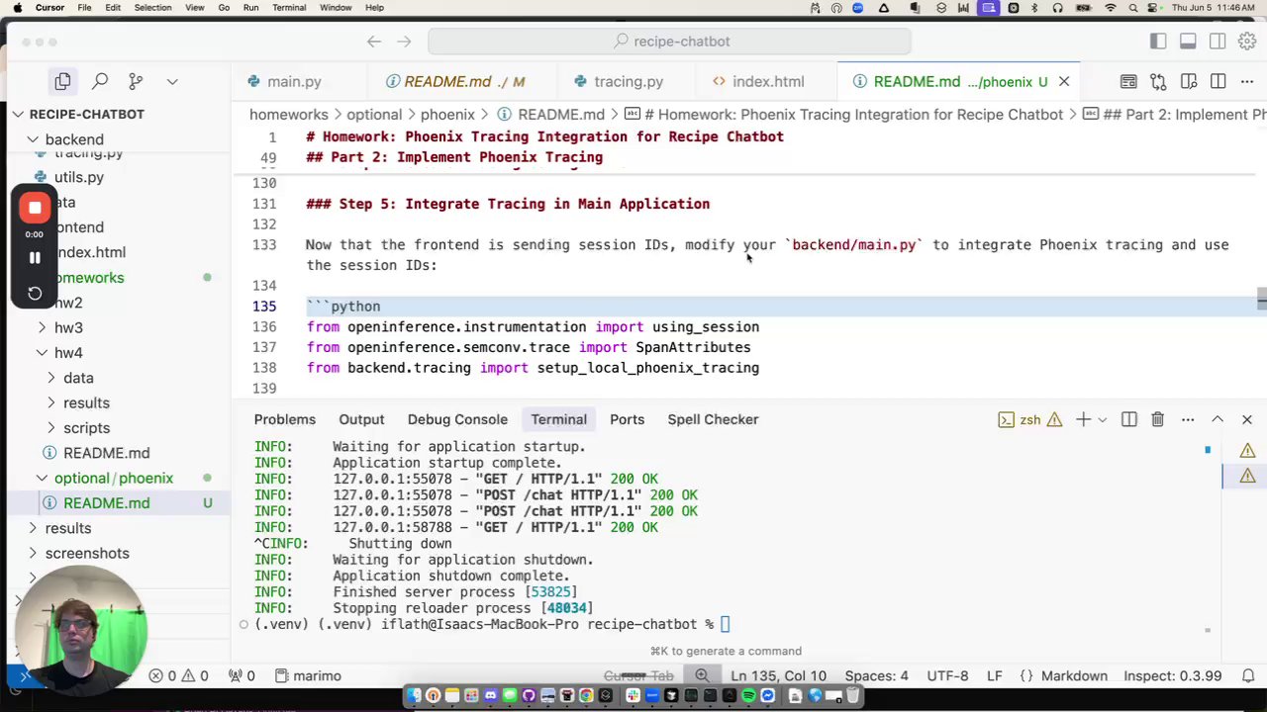The image size is (1267, 712).
Task: Open preview to the side icon
Action: pyautogui.click(x=1188, y=81)
